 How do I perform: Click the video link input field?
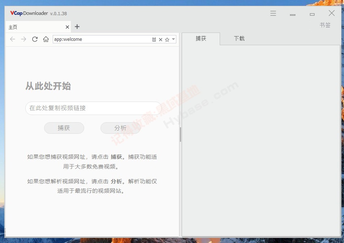coord(93,108)
